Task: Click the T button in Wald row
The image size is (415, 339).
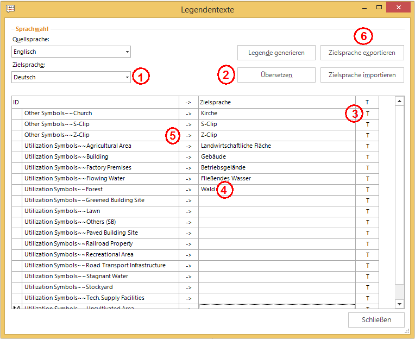Action: pyautogui.click(x=367, y=190)
